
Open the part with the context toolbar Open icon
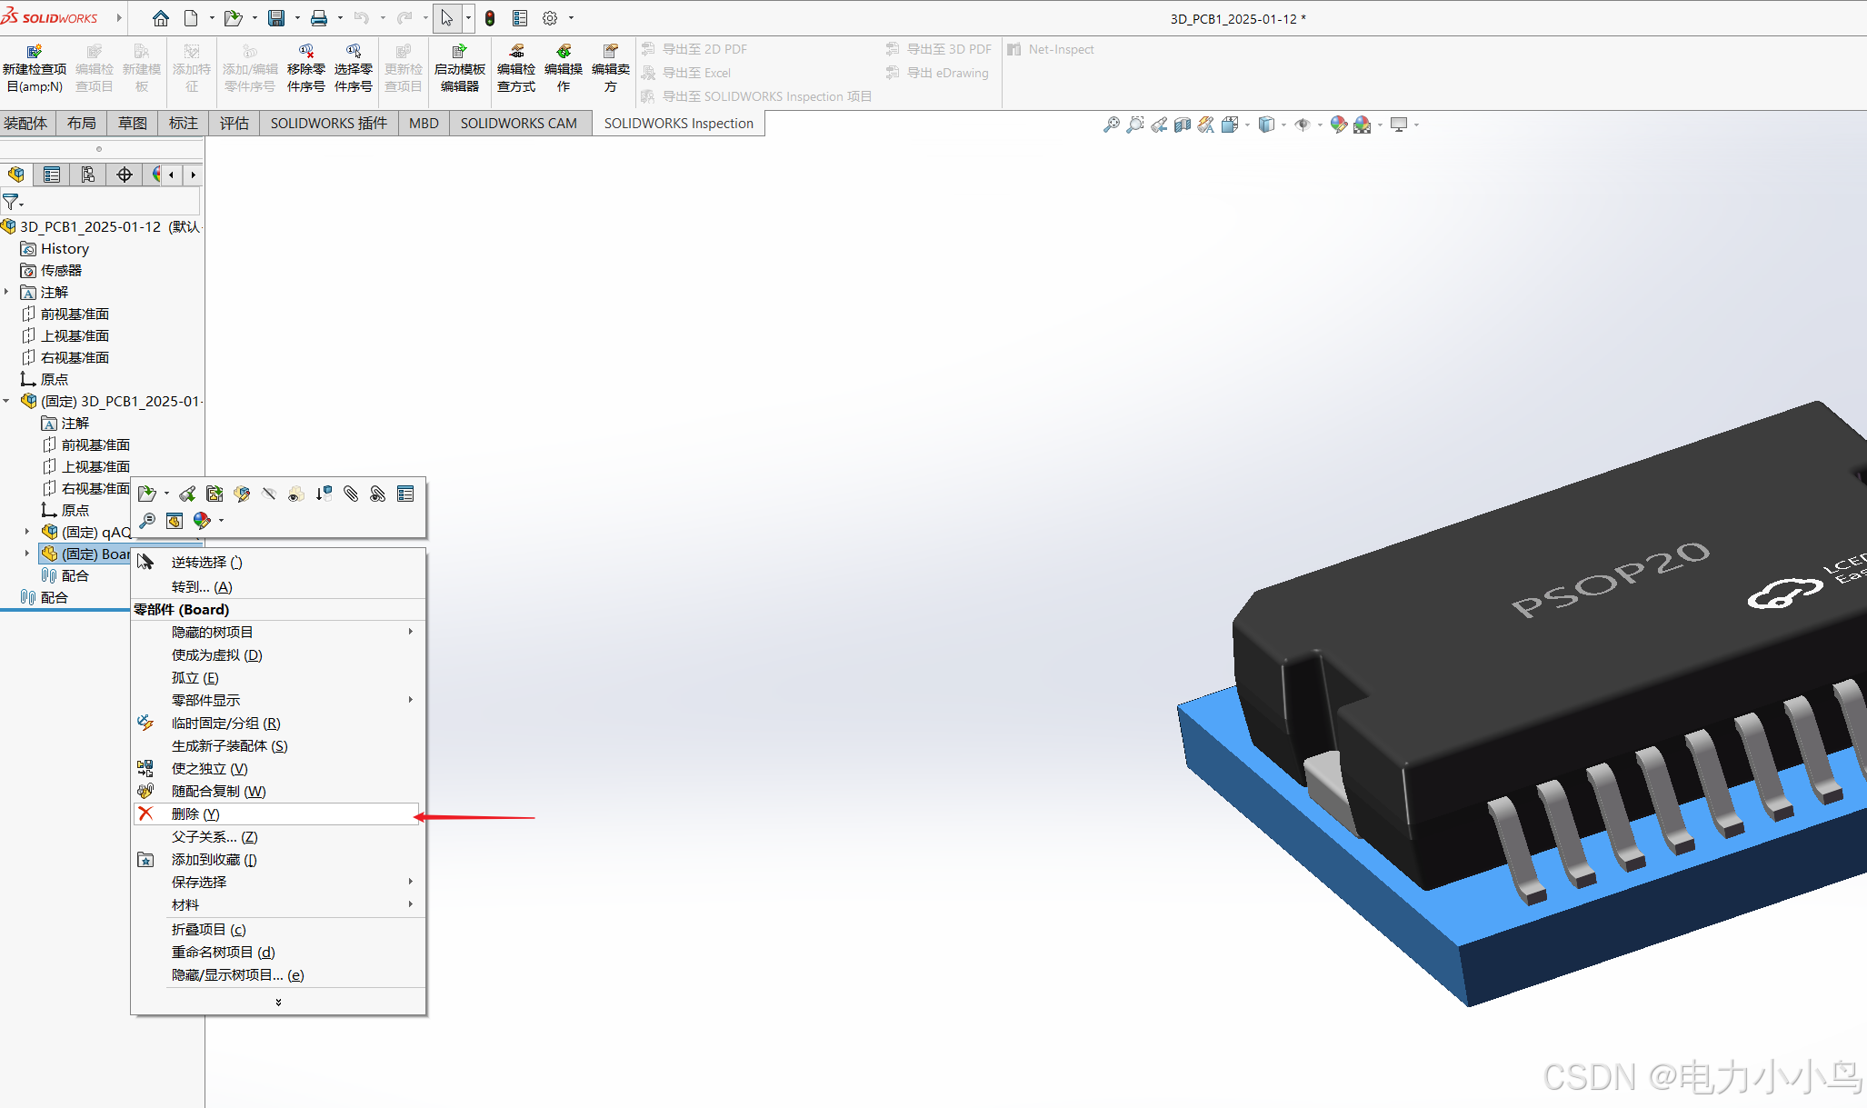(146, 494)
